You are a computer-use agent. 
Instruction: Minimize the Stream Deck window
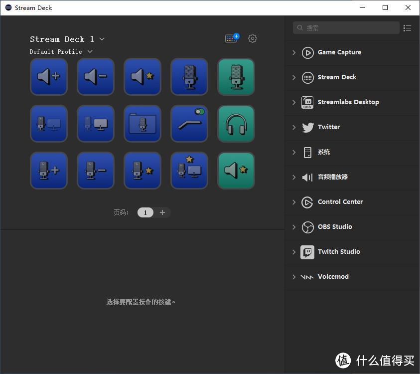[x=363, y=7]
